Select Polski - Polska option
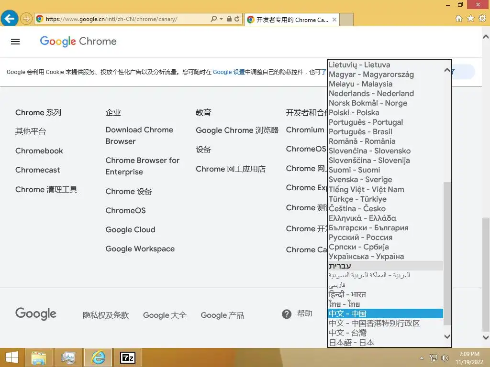This screenshot has height=367, width=490. 385,113
